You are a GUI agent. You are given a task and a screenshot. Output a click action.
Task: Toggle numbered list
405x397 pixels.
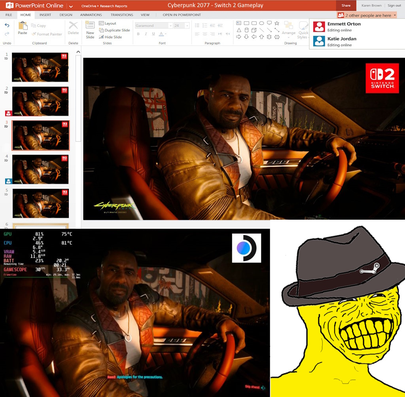pos(205,25)
